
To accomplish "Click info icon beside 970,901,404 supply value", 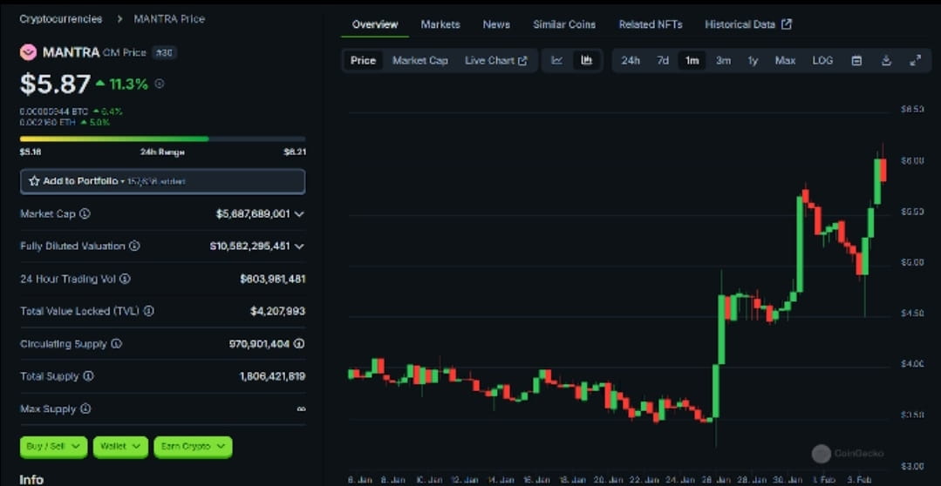I will (299, 344).
